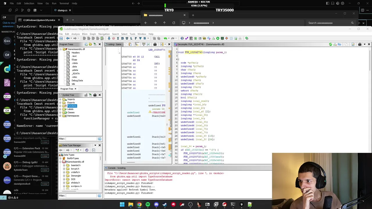Click the Label 'L' navigation icon
Screen dimensions: 372x209
(131, 38)
